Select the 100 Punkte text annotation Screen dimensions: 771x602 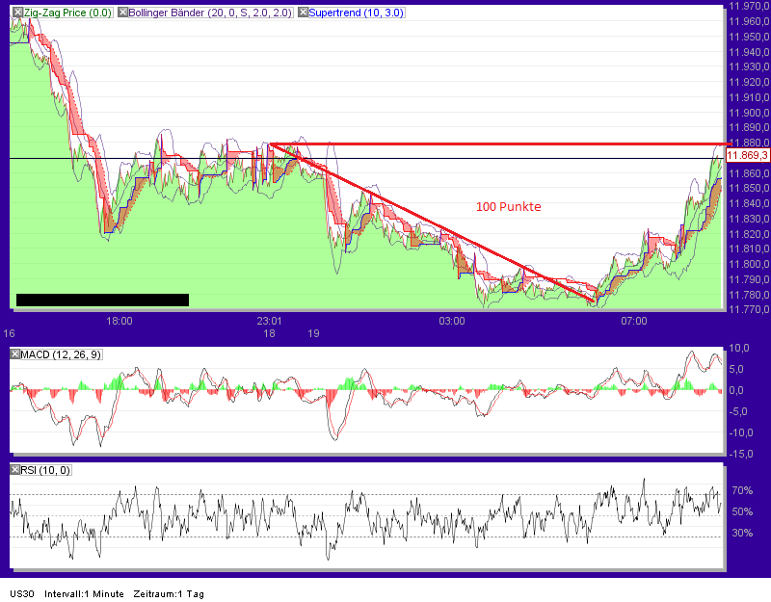click(508, 206)
